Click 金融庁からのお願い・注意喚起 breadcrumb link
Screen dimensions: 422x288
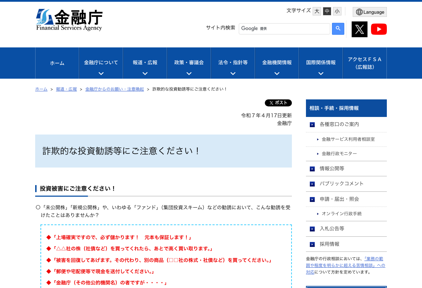[115, 89]
